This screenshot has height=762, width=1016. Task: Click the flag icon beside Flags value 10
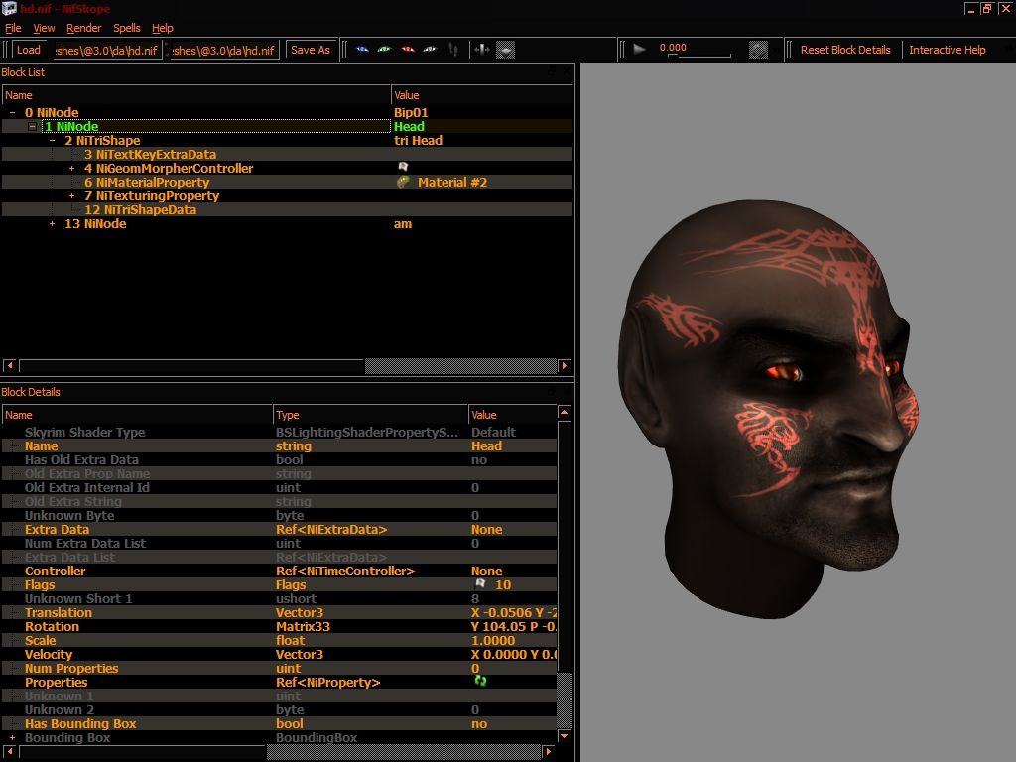click(480, 583)
